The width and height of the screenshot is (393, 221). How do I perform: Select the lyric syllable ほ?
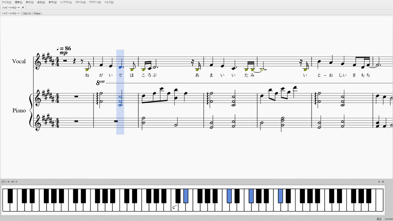tap(132, 75)
